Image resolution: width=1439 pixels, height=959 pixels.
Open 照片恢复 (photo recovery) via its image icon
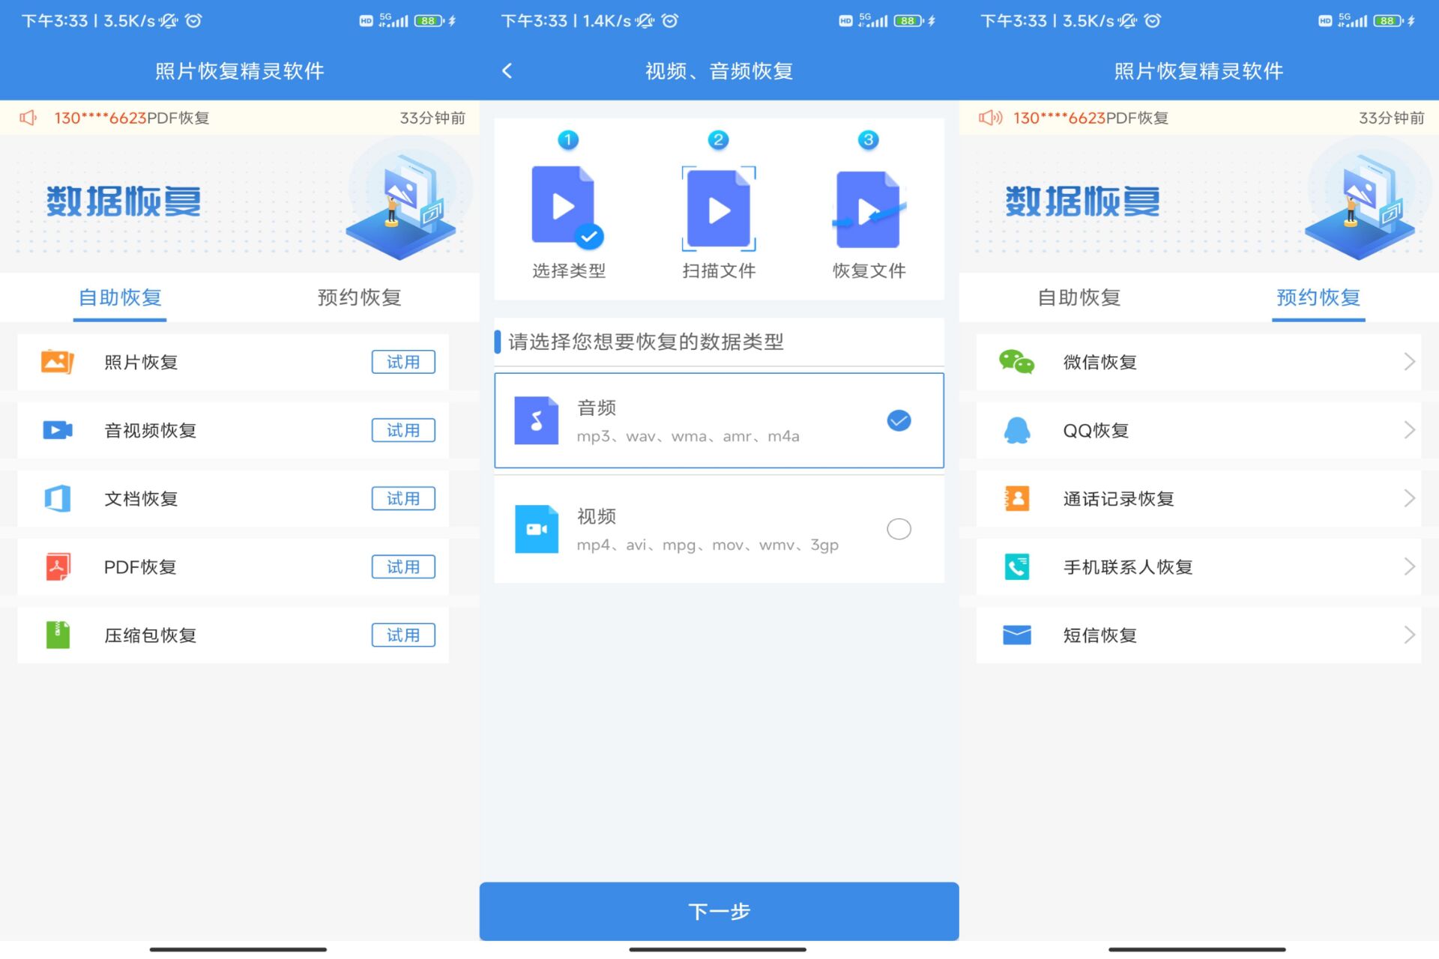(x=57, y=362)
